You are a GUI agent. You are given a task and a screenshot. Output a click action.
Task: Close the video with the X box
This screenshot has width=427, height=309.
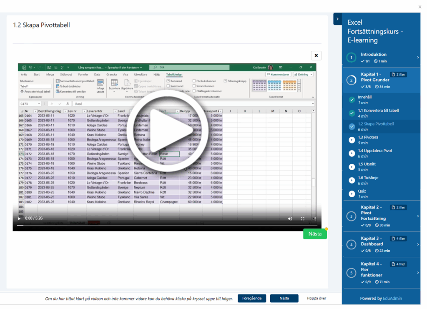[x=316, y=55]
